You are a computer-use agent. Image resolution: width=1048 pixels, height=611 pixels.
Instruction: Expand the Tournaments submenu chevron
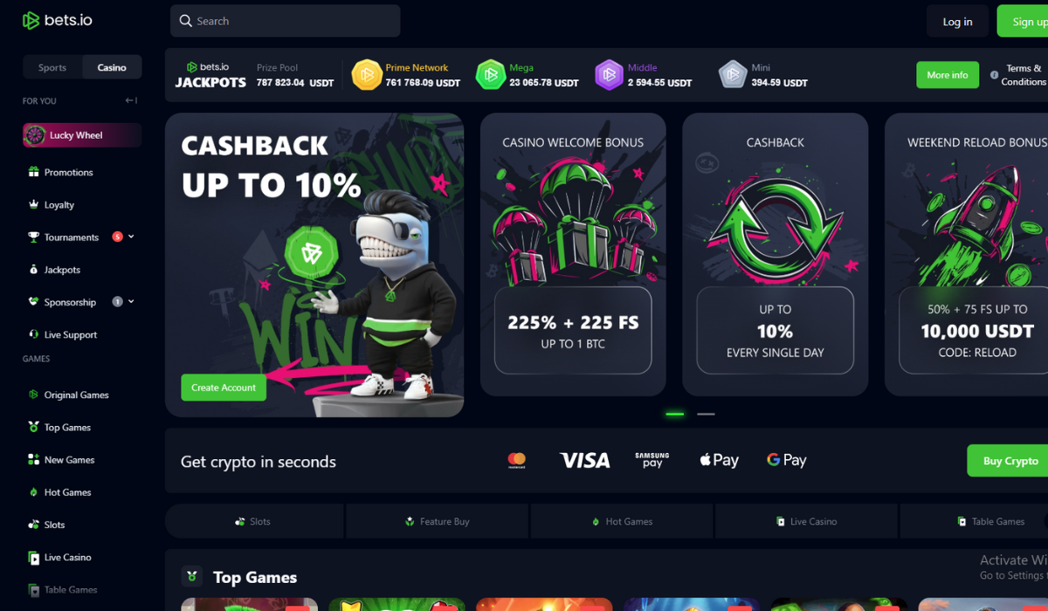coord(131,237)
